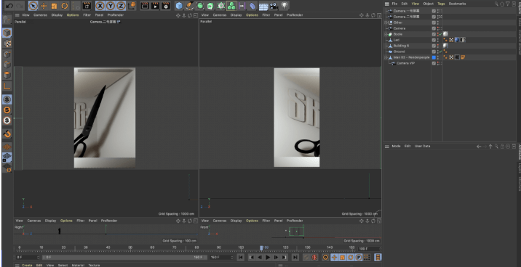
Task: Click Led blue sphere material tag
Action: (x=457, y=40)
